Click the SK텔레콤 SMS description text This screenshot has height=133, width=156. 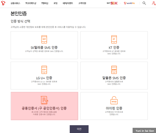pyautogui.click(x=44, y=51)
